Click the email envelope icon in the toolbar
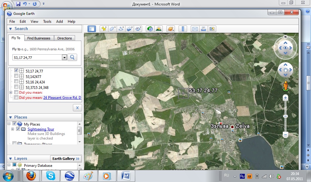 195,29
